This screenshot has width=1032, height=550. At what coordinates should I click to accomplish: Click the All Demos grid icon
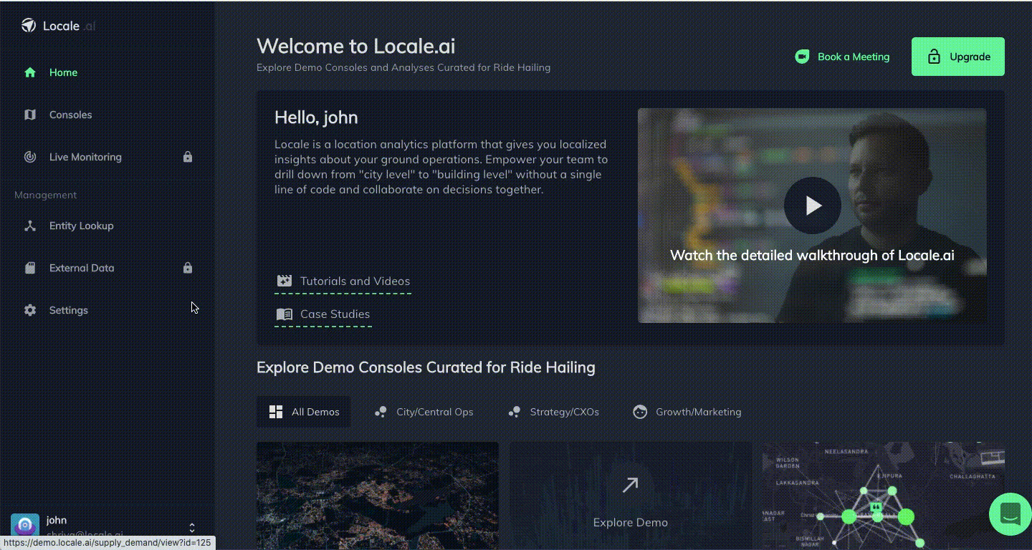pyautogui.click(x=276, y=412)
